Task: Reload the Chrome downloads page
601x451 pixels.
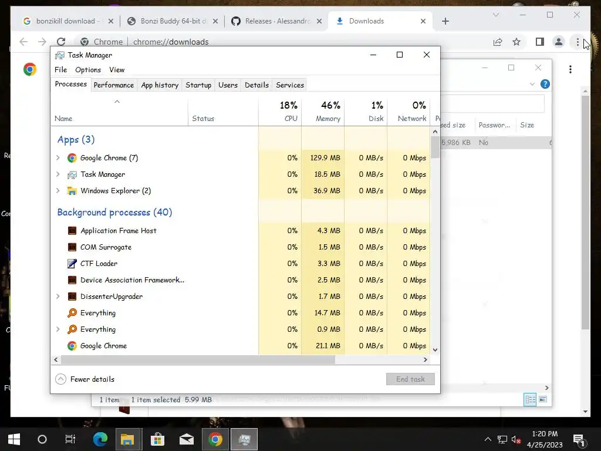Action: tap(61, 42)
